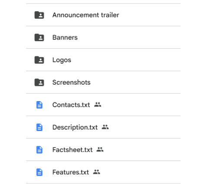Click the Features.txt blue document icon
The image size is (204, 187).
click(39, 172)
